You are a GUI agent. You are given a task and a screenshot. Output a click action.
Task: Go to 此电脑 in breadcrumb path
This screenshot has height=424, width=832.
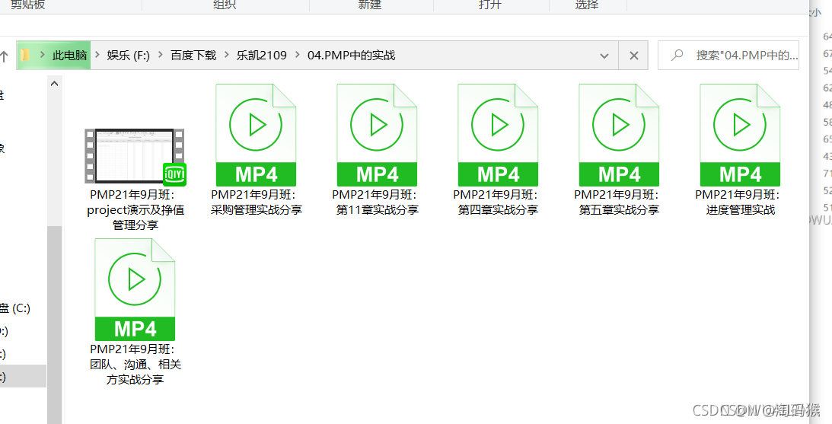(x=69, y=56)
